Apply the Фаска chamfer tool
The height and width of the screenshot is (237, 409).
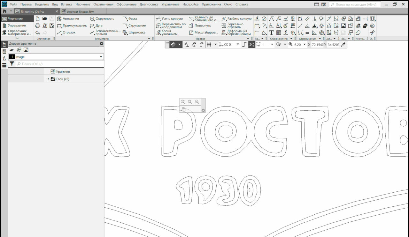tap(130, 19)
